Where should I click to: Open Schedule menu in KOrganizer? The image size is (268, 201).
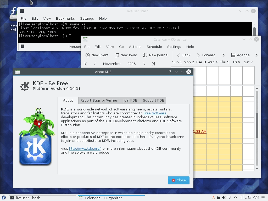(154, 47)
